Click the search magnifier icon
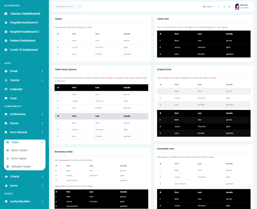This screenshot has width=257, height=209. pos(80,7)
